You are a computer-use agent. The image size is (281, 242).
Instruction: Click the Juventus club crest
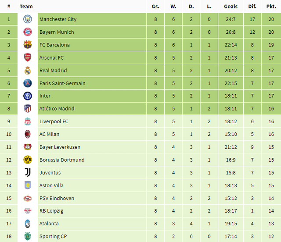point(28,173)
